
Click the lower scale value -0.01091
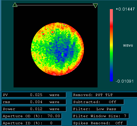click(125, 81)
